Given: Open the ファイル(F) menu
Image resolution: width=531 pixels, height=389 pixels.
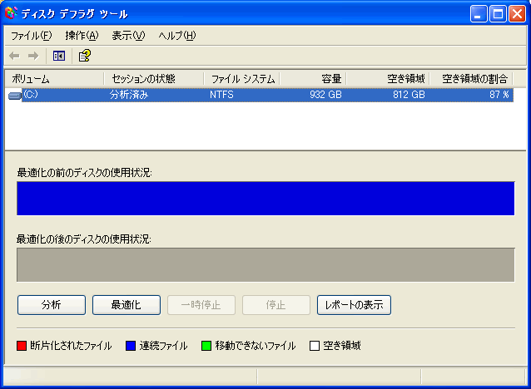Looking at the screenshot, I should click(x=31, y=36).
